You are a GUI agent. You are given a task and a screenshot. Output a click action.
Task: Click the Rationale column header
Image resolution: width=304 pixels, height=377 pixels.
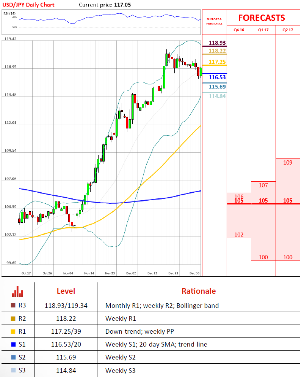pyautogui.click(x=199, y=291)
